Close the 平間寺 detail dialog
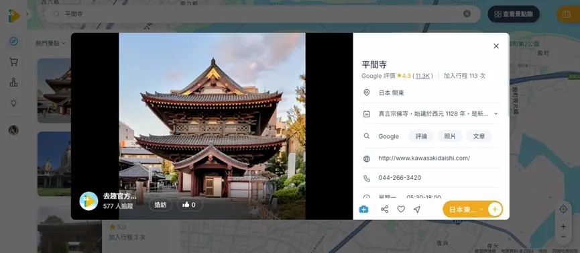Image resolution: width=580 pixels, height=253 pixels. [496, 46]
